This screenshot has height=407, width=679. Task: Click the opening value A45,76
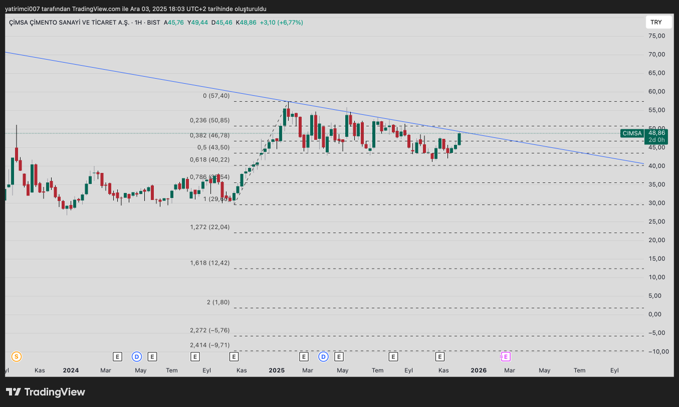tap(174, 23)
